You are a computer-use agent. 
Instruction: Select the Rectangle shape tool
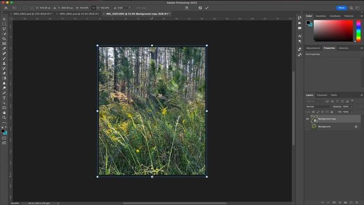(x=4, y=108)
